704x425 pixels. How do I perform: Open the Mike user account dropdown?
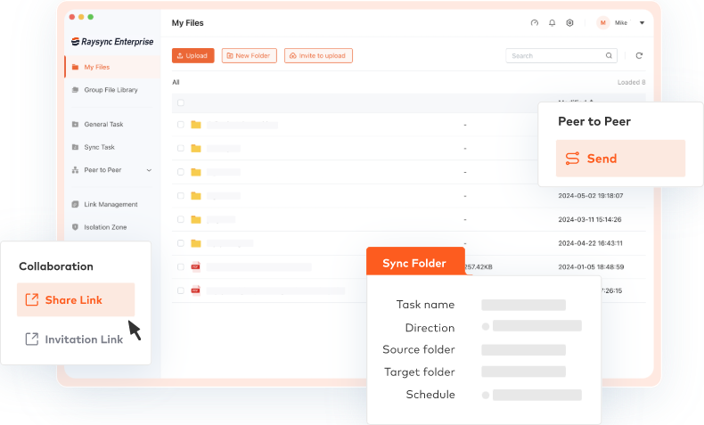(x=642, y=23)
